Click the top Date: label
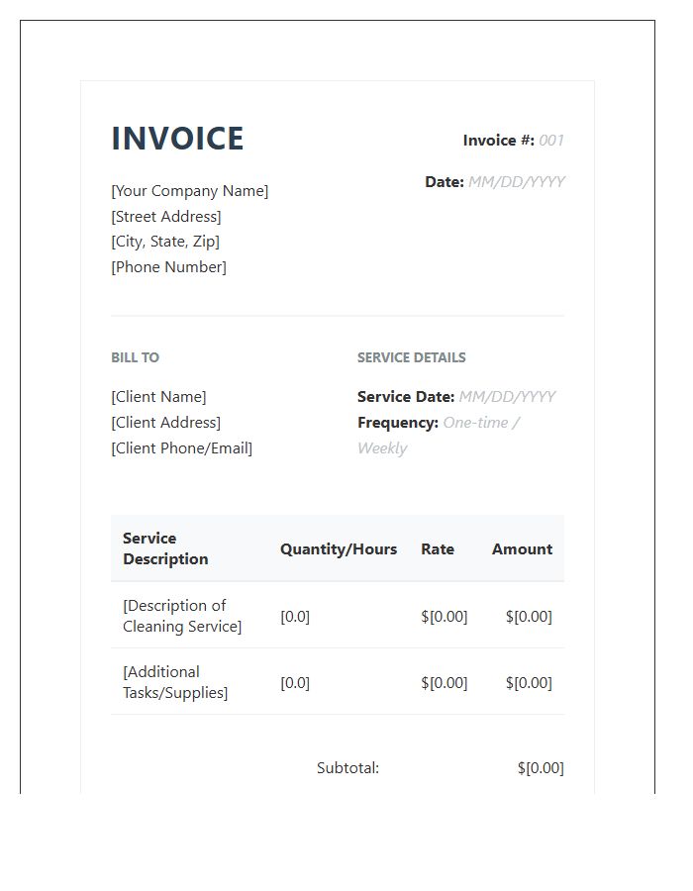The width and height of the screenshot is (693, 891). 445,182
